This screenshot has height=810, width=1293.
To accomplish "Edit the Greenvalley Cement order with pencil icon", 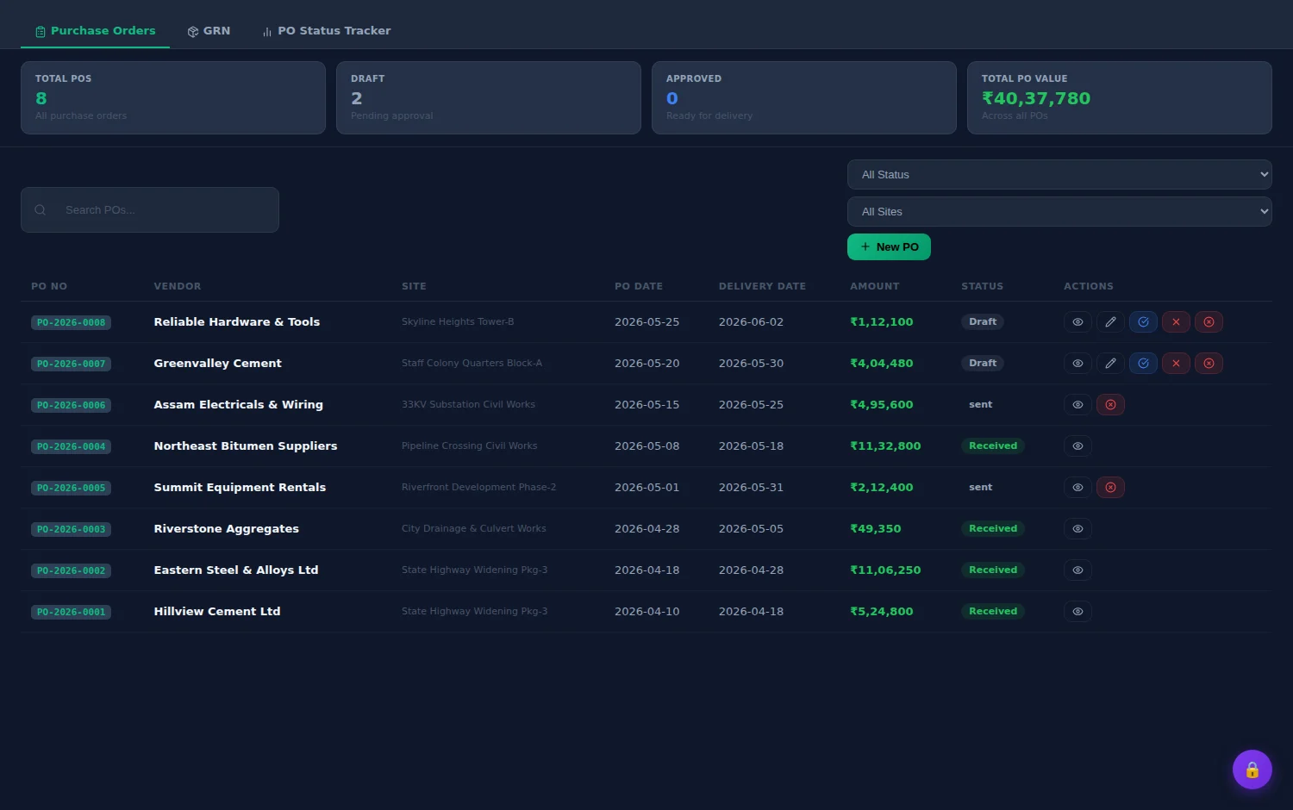I will coord(1110,363).
